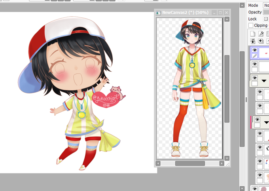This screenshot has width=269, height=191.
Task: Click the main canvas scroll-up arrow
Action: point(242,5)
